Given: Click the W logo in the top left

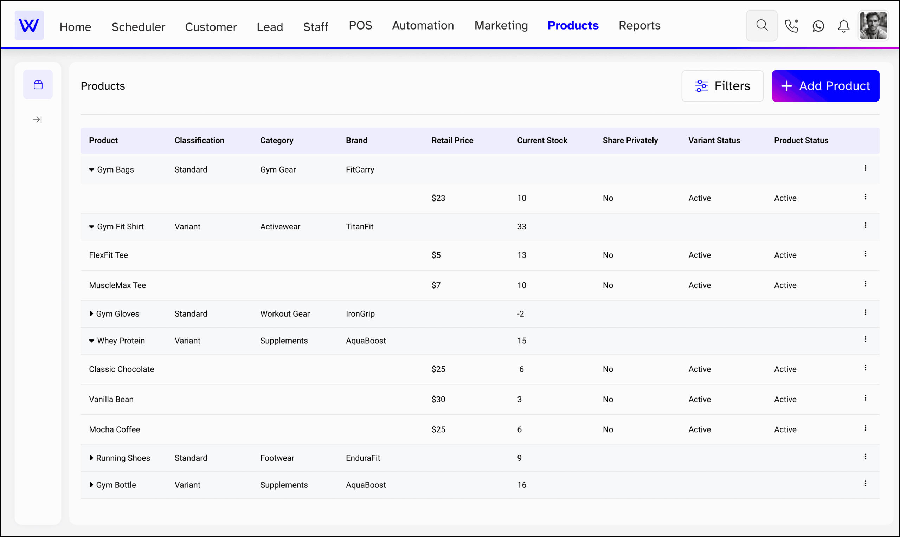Looking at the screenshot, I should 29,25.
